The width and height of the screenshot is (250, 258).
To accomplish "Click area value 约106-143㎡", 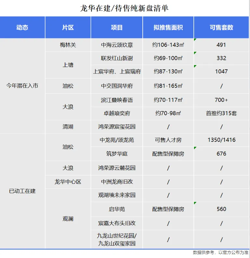I will (x=168, y=45).
